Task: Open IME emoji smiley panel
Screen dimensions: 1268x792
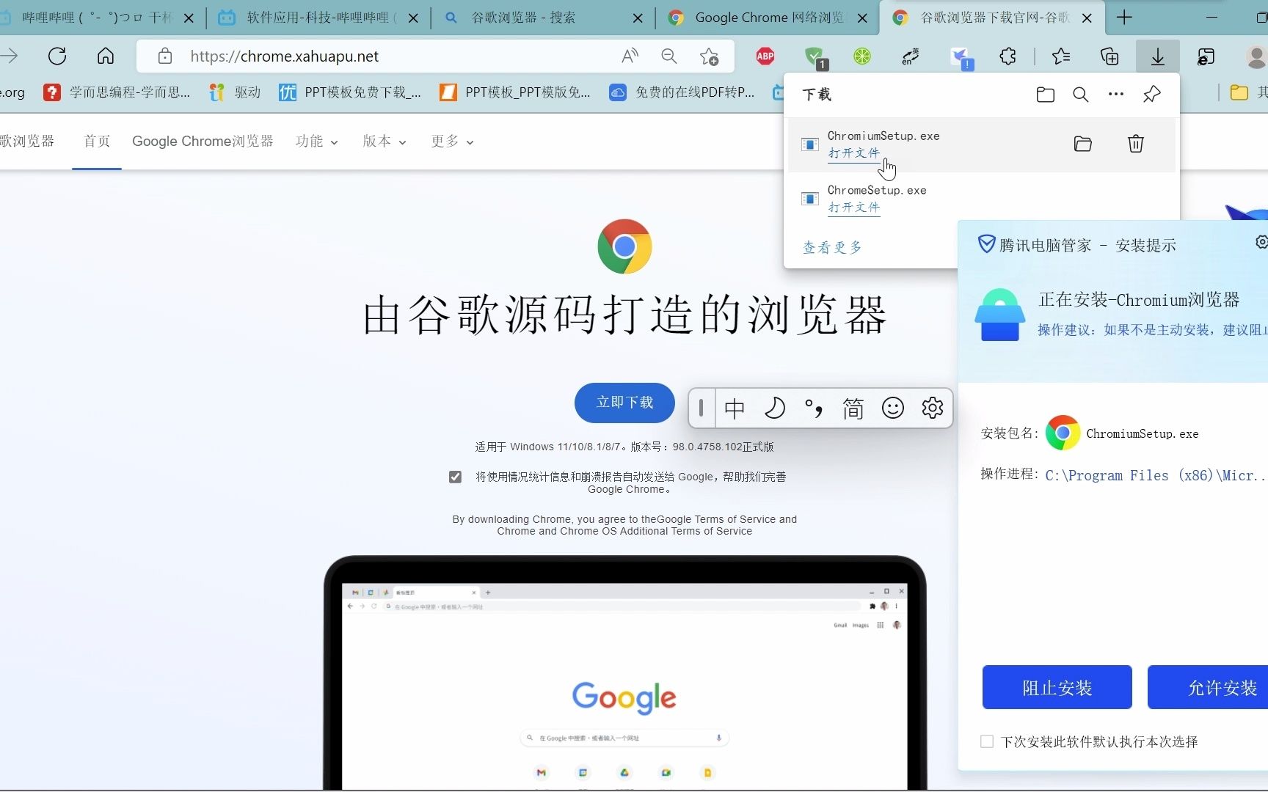Action: pyautogui.click(x=892, y=408)
